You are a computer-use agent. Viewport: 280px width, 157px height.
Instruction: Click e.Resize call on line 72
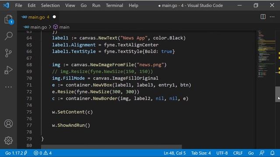95,92
